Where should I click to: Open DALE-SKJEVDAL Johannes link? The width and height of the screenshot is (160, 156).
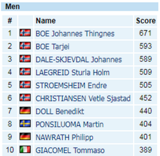tap(79, 59)
